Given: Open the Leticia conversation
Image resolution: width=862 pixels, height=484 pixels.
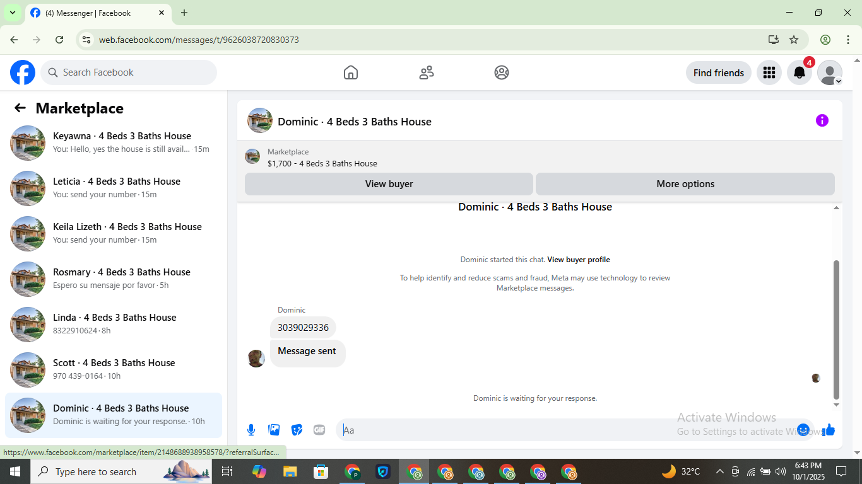Looking at the screenshot, I should (x=114, y=188).
